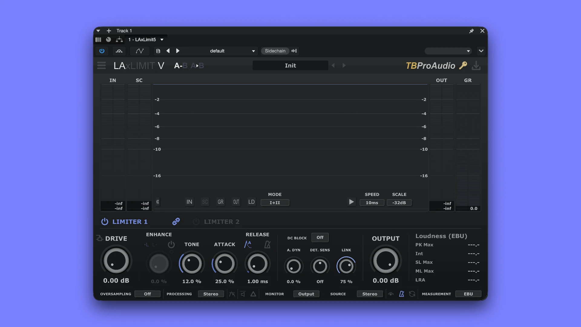The width and height of the screenshot is (581, 327).
Task: Pin the plugin window
Action: 471,31
